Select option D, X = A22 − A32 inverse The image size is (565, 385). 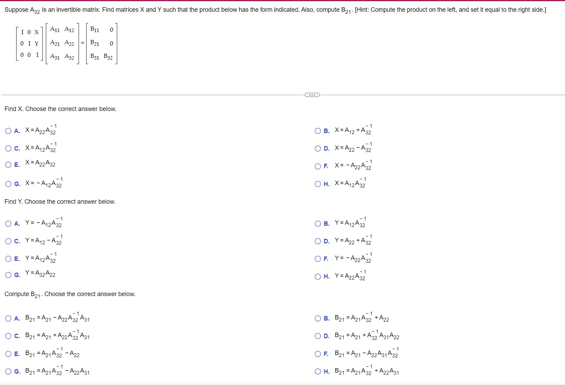click(x=317, y=148)
